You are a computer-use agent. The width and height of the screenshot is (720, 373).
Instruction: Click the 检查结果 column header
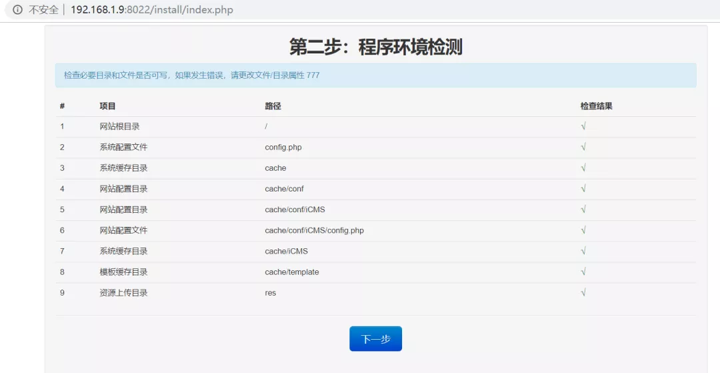597,106
